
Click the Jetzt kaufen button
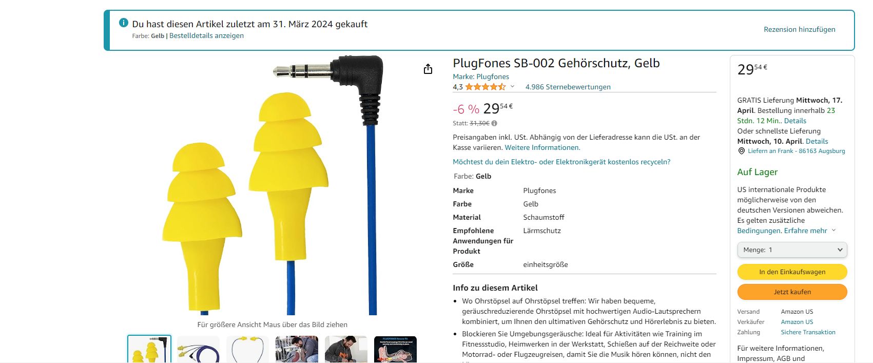point(792,292)
